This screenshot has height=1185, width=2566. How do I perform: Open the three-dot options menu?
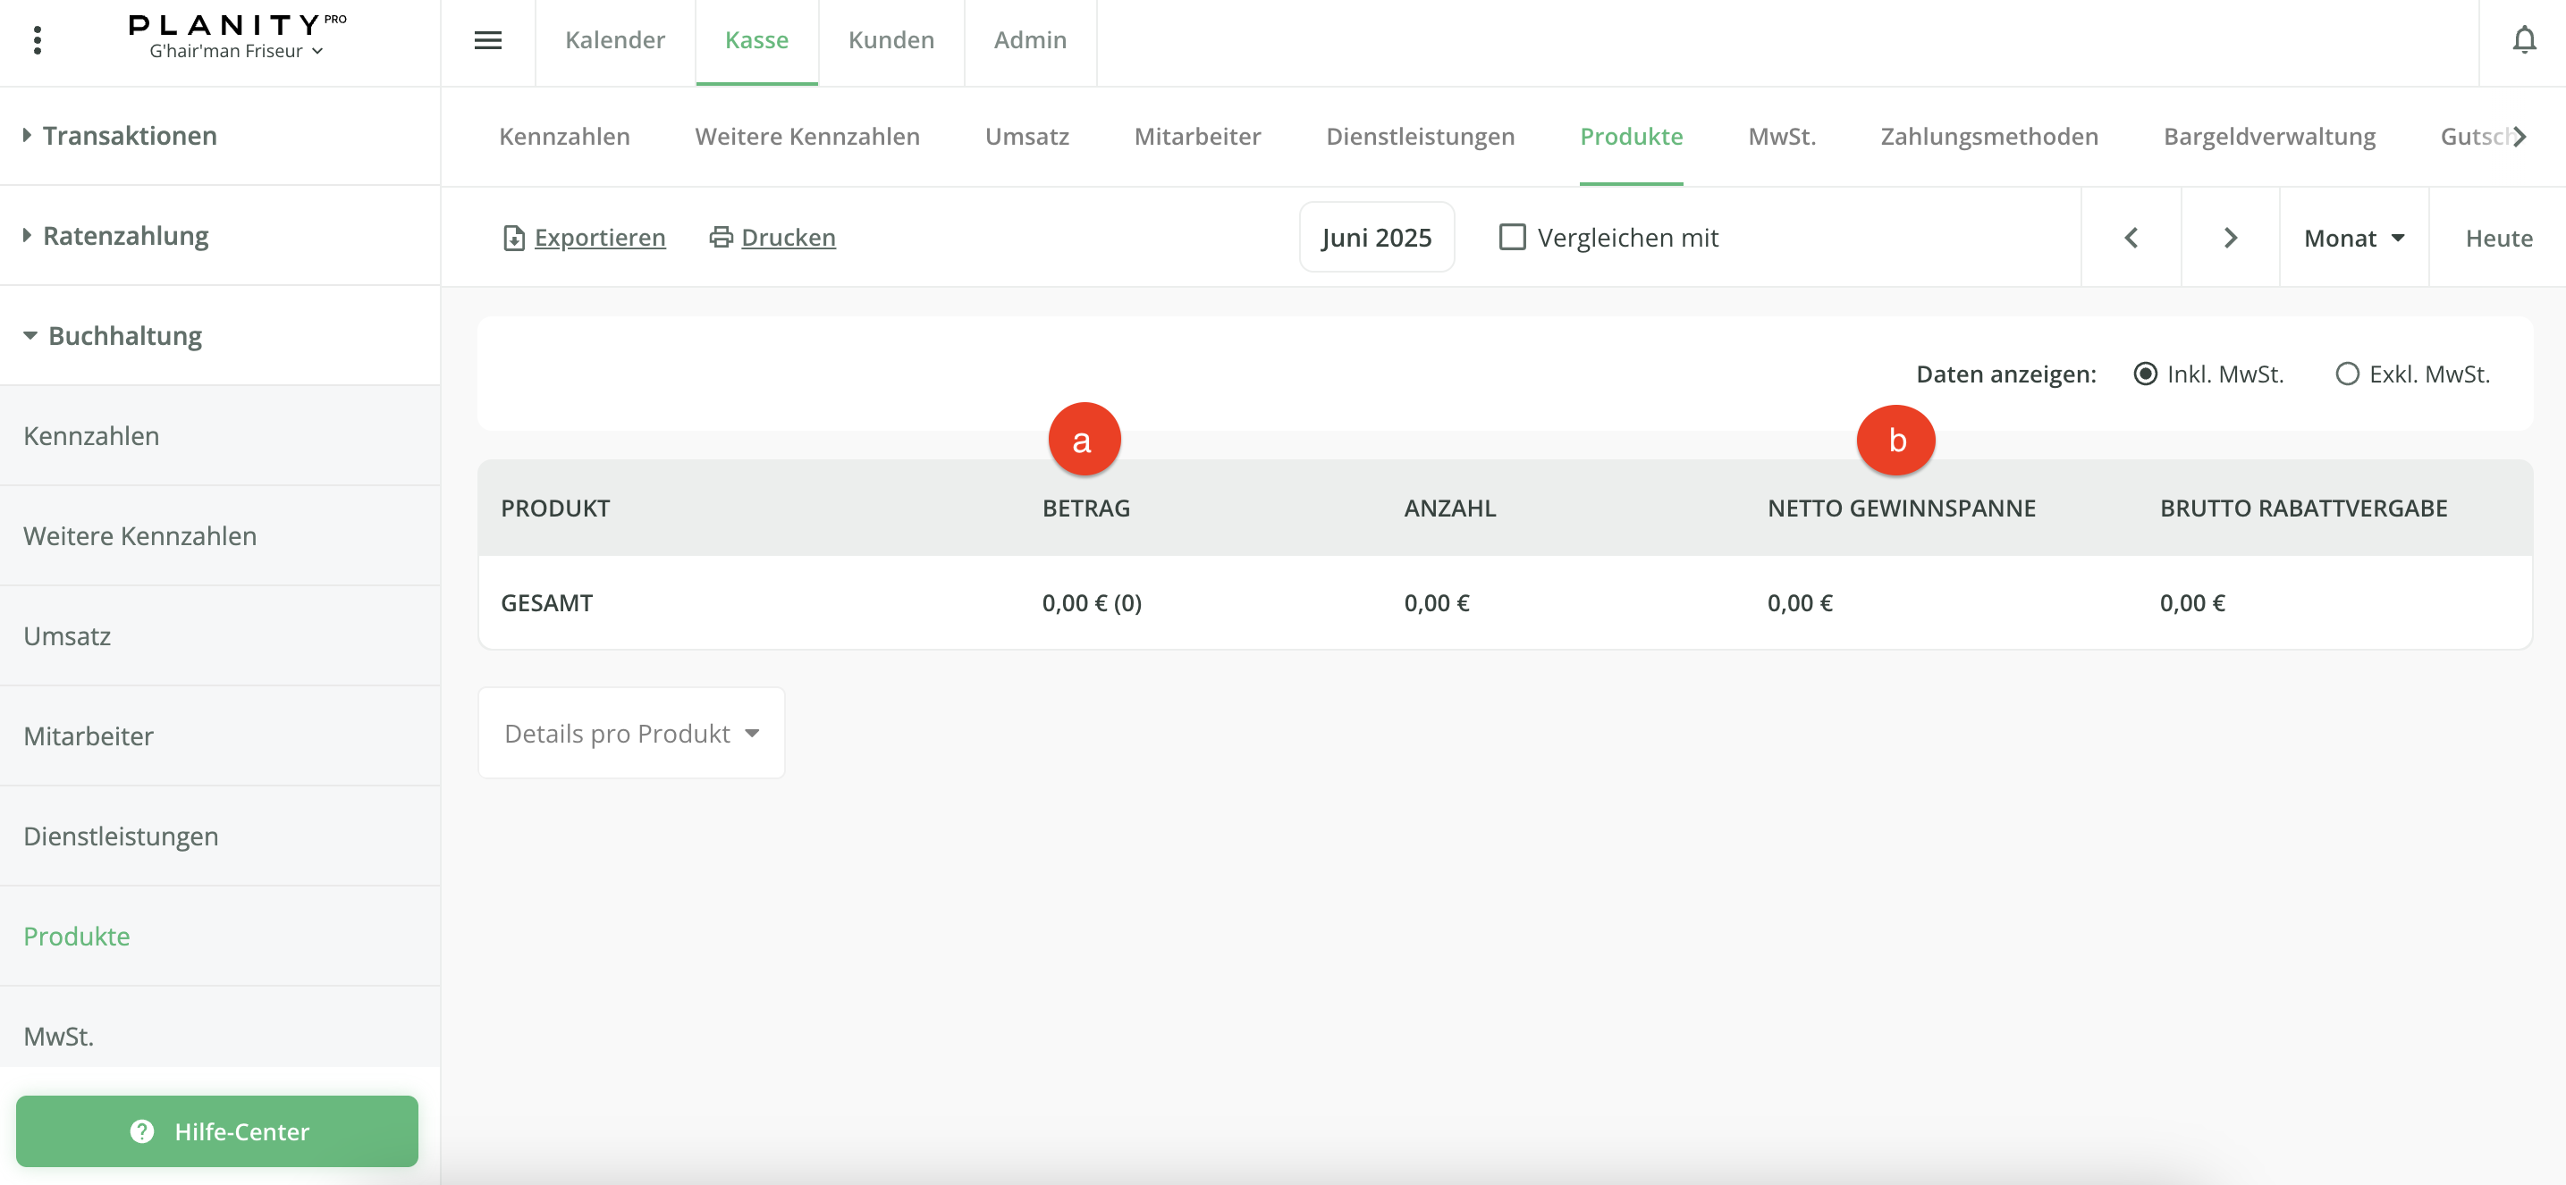click(37, 41)
